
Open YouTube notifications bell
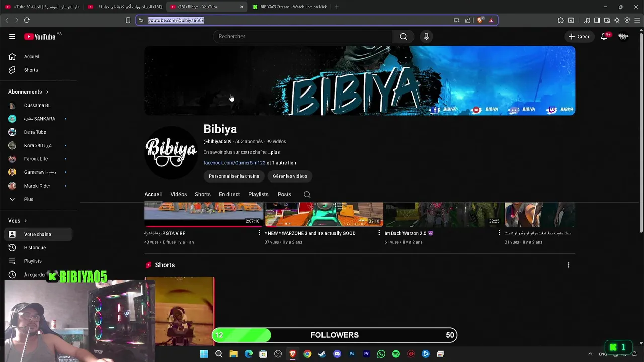[x=604, y=36]
